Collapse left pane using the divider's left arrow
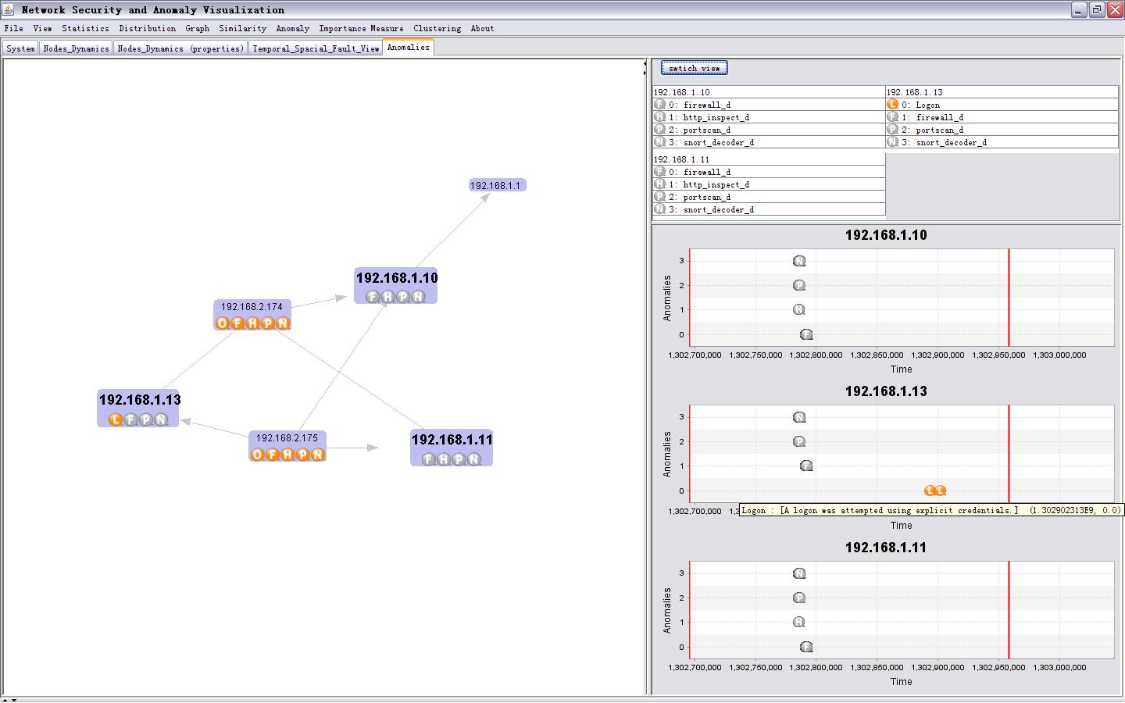Viewport: 1125px width, 703px height. (x=645, y=63)
